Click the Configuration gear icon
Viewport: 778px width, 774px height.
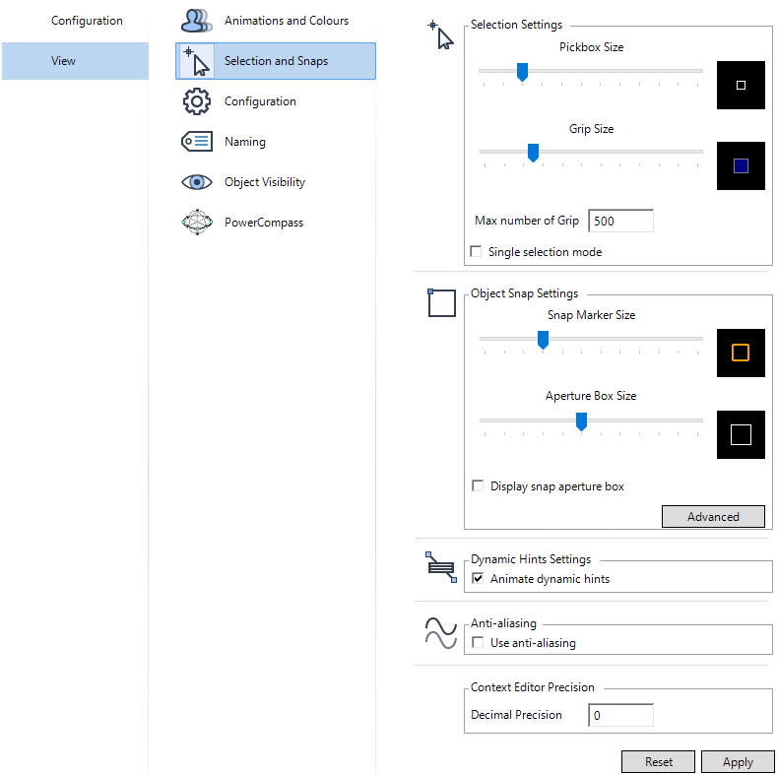[197, 101]
